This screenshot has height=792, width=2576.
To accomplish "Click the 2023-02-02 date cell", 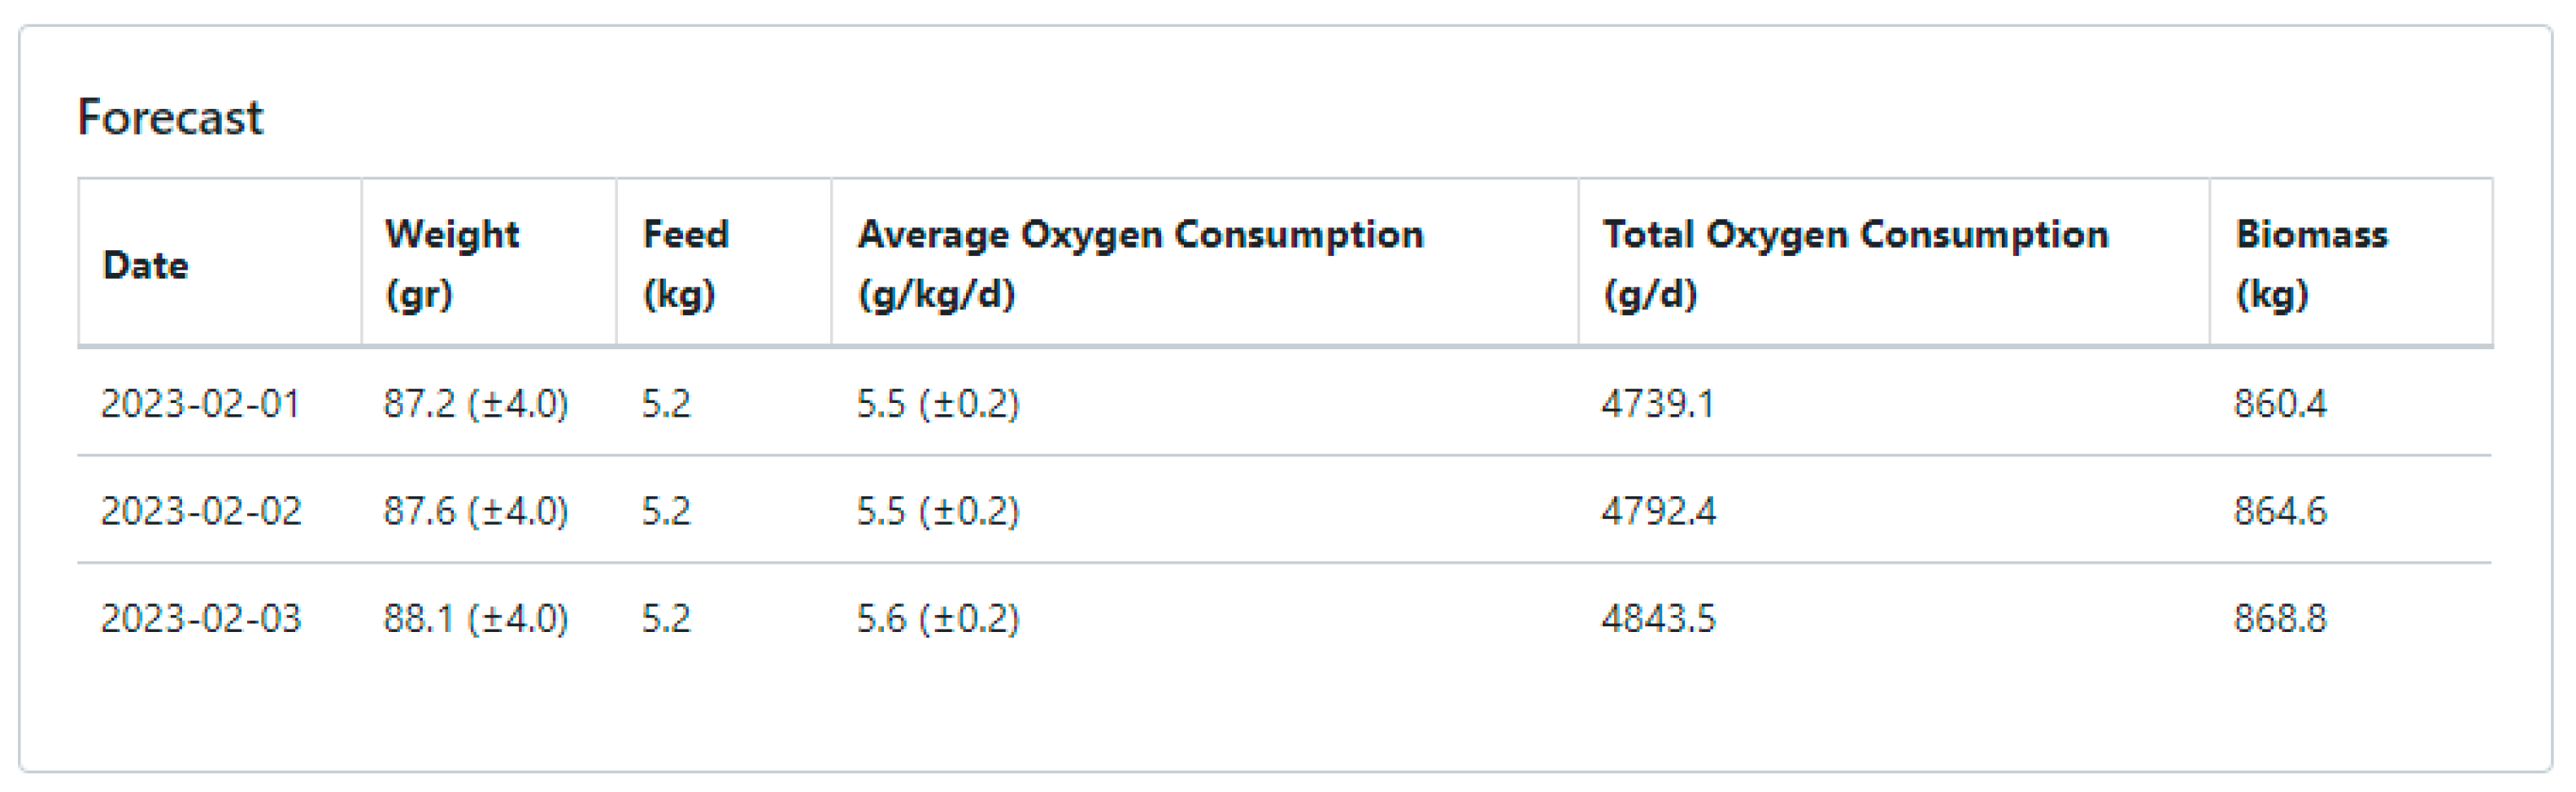I will (201, 512).
